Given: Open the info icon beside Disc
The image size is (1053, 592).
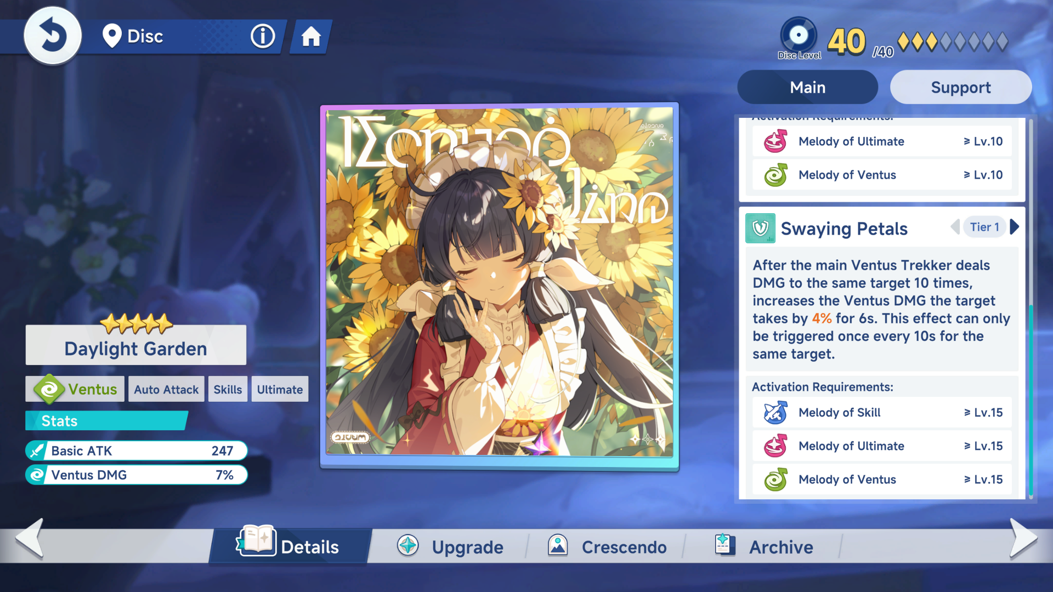Looking at the screenshot, I should pyautogui.click(x=263, y=37).
